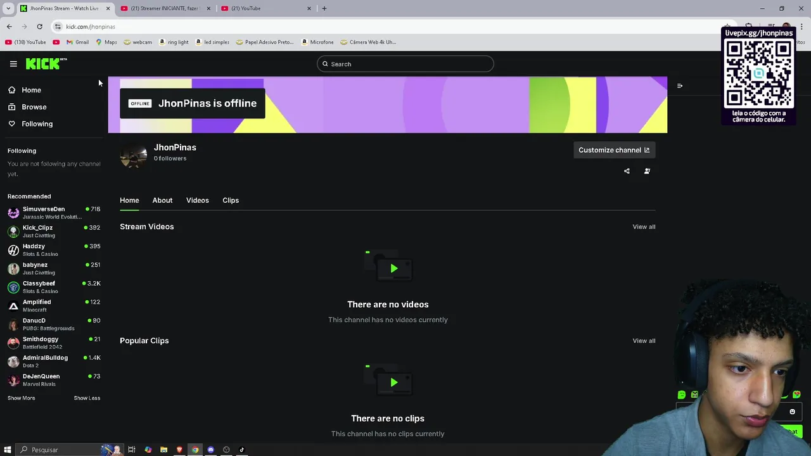Click the share channel icon

tap(627, 171)
